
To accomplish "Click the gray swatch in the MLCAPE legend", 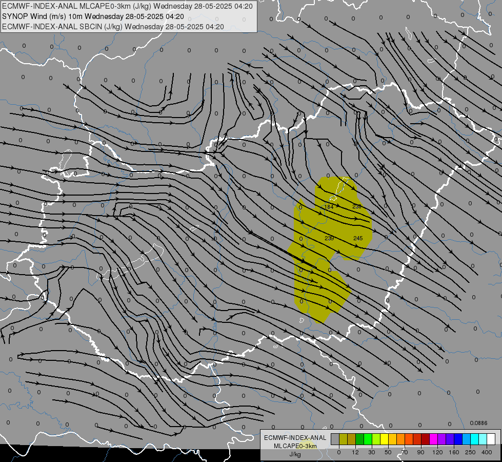I will point(335,439).
